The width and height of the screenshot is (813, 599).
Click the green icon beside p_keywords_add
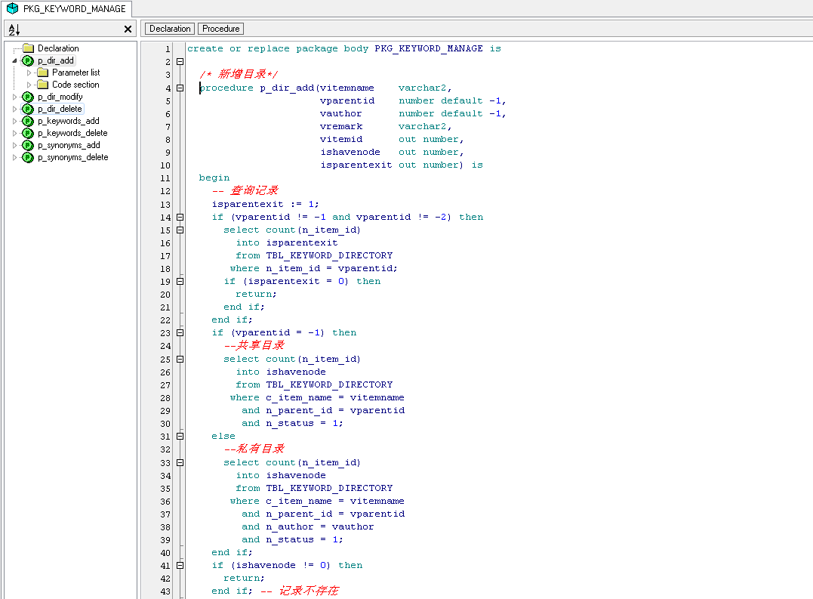28,121
